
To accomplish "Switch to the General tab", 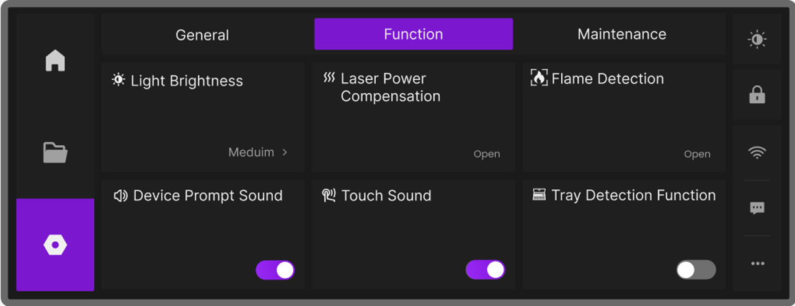I will point(202,35).
